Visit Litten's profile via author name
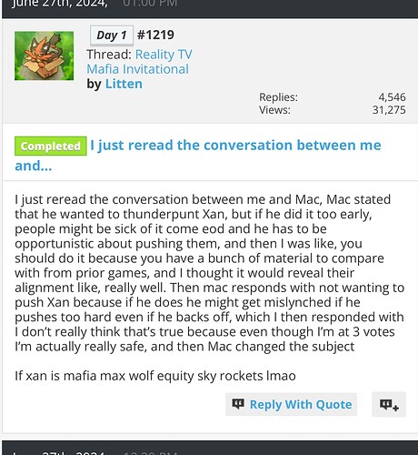Image resolution: width=418 pixels, height=455 pixels. [x=124, y=84]
